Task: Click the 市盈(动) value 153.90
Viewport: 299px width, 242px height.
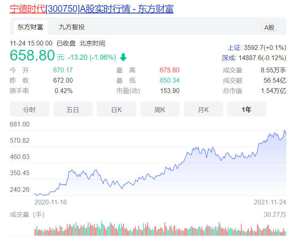Action: 170,91
